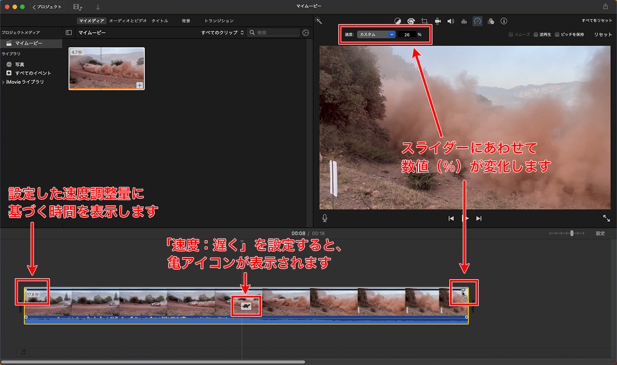Open the color balance tool
Viewport: 617px width, 365px height.
click(x=397, y=21)
